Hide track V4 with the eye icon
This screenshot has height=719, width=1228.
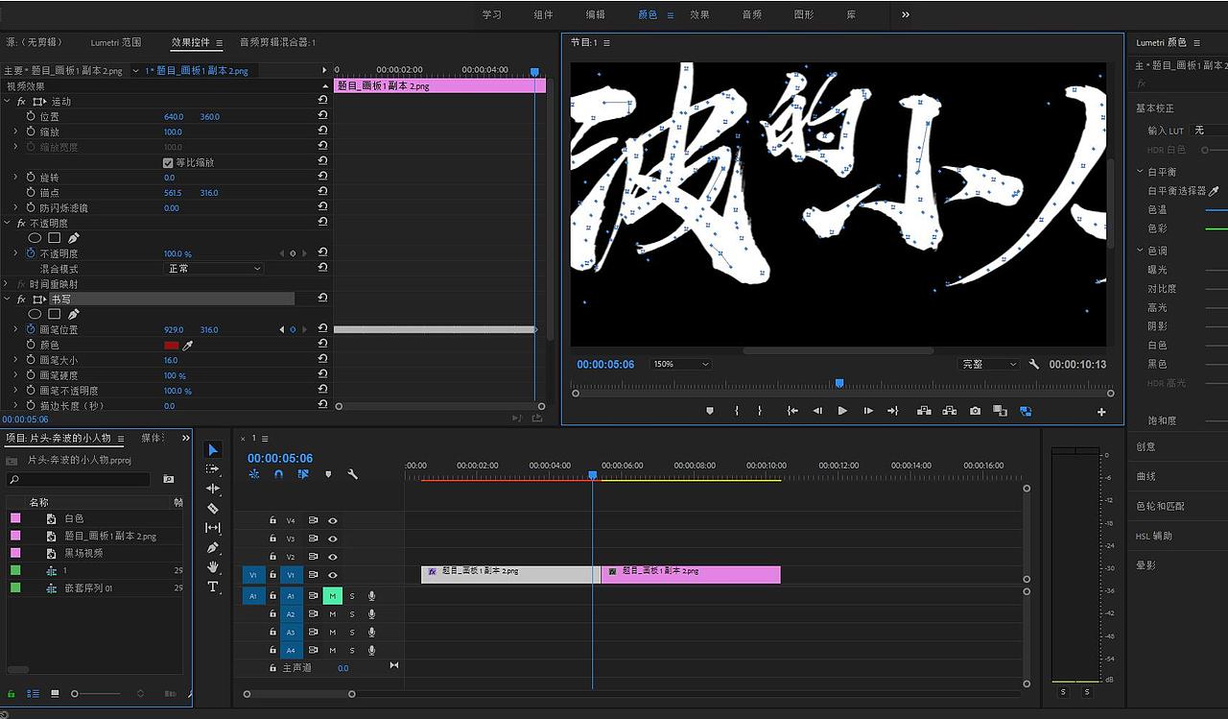click(333, 520)
